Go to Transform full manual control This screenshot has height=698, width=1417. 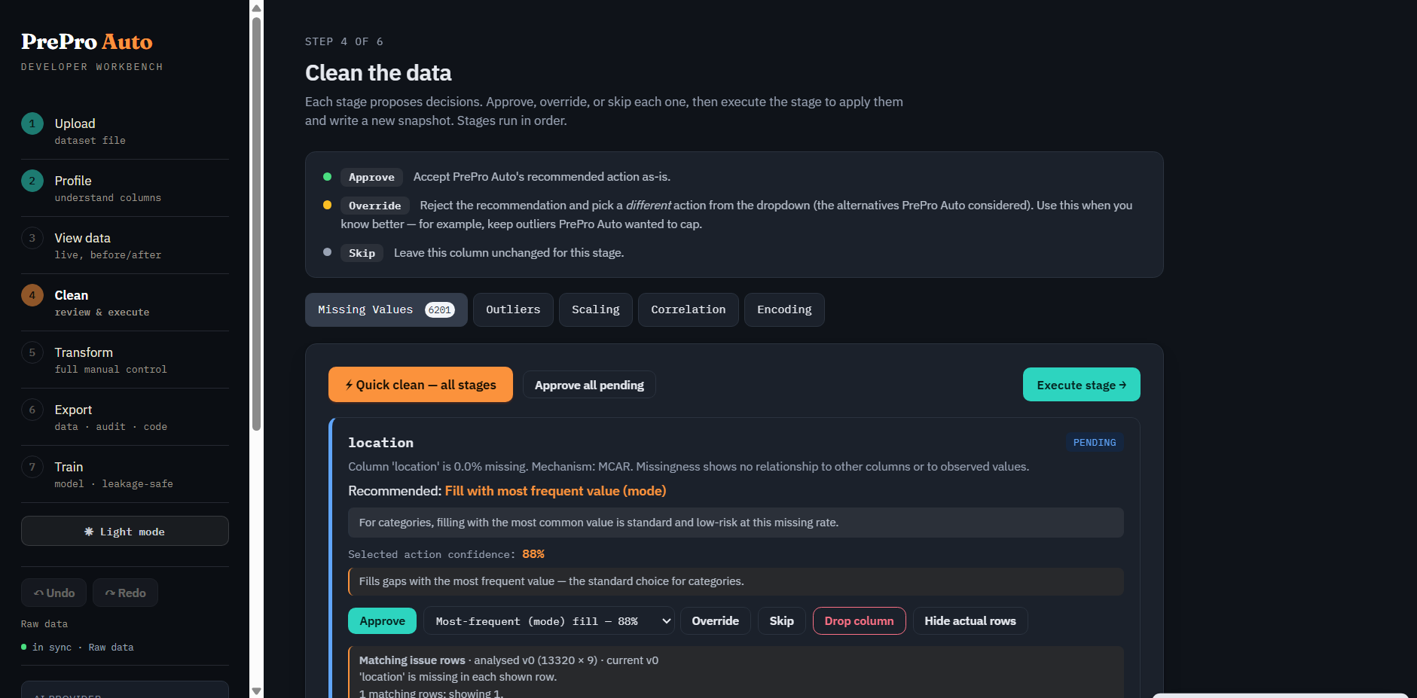(125, 360)
